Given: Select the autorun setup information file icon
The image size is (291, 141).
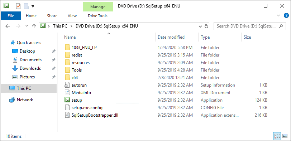Looking at the screenshot, I should pyautogui.click(x=67, y=85).
